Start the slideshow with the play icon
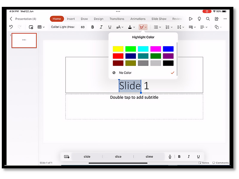The height and width of the screenshot is (179, 239). [x=191, y=19]
